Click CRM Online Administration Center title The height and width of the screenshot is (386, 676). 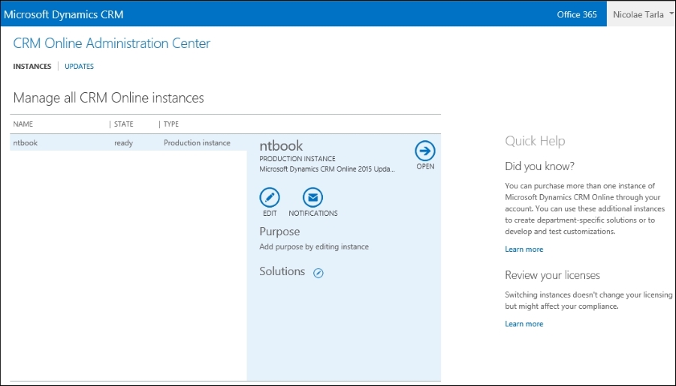[x=112, y=43]
